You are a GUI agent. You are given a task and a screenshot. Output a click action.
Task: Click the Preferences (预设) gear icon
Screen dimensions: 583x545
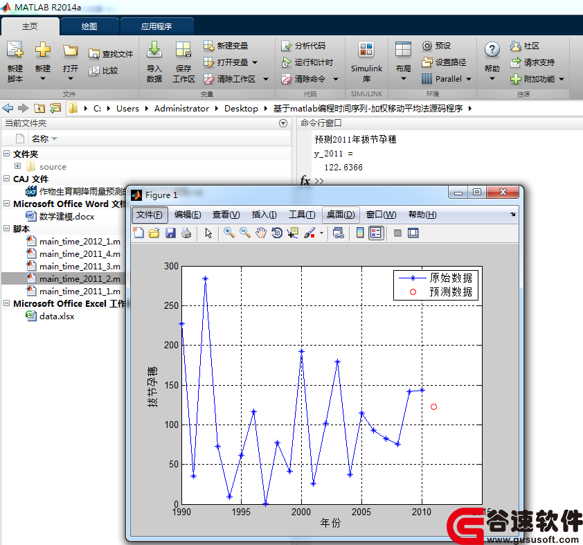[427, 46]
